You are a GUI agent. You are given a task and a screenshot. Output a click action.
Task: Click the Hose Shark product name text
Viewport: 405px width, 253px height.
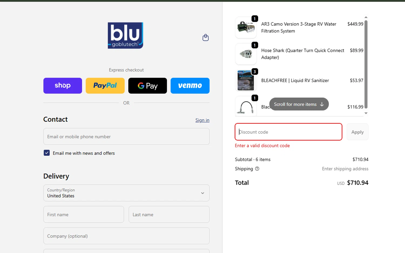[x=303, y=54]
